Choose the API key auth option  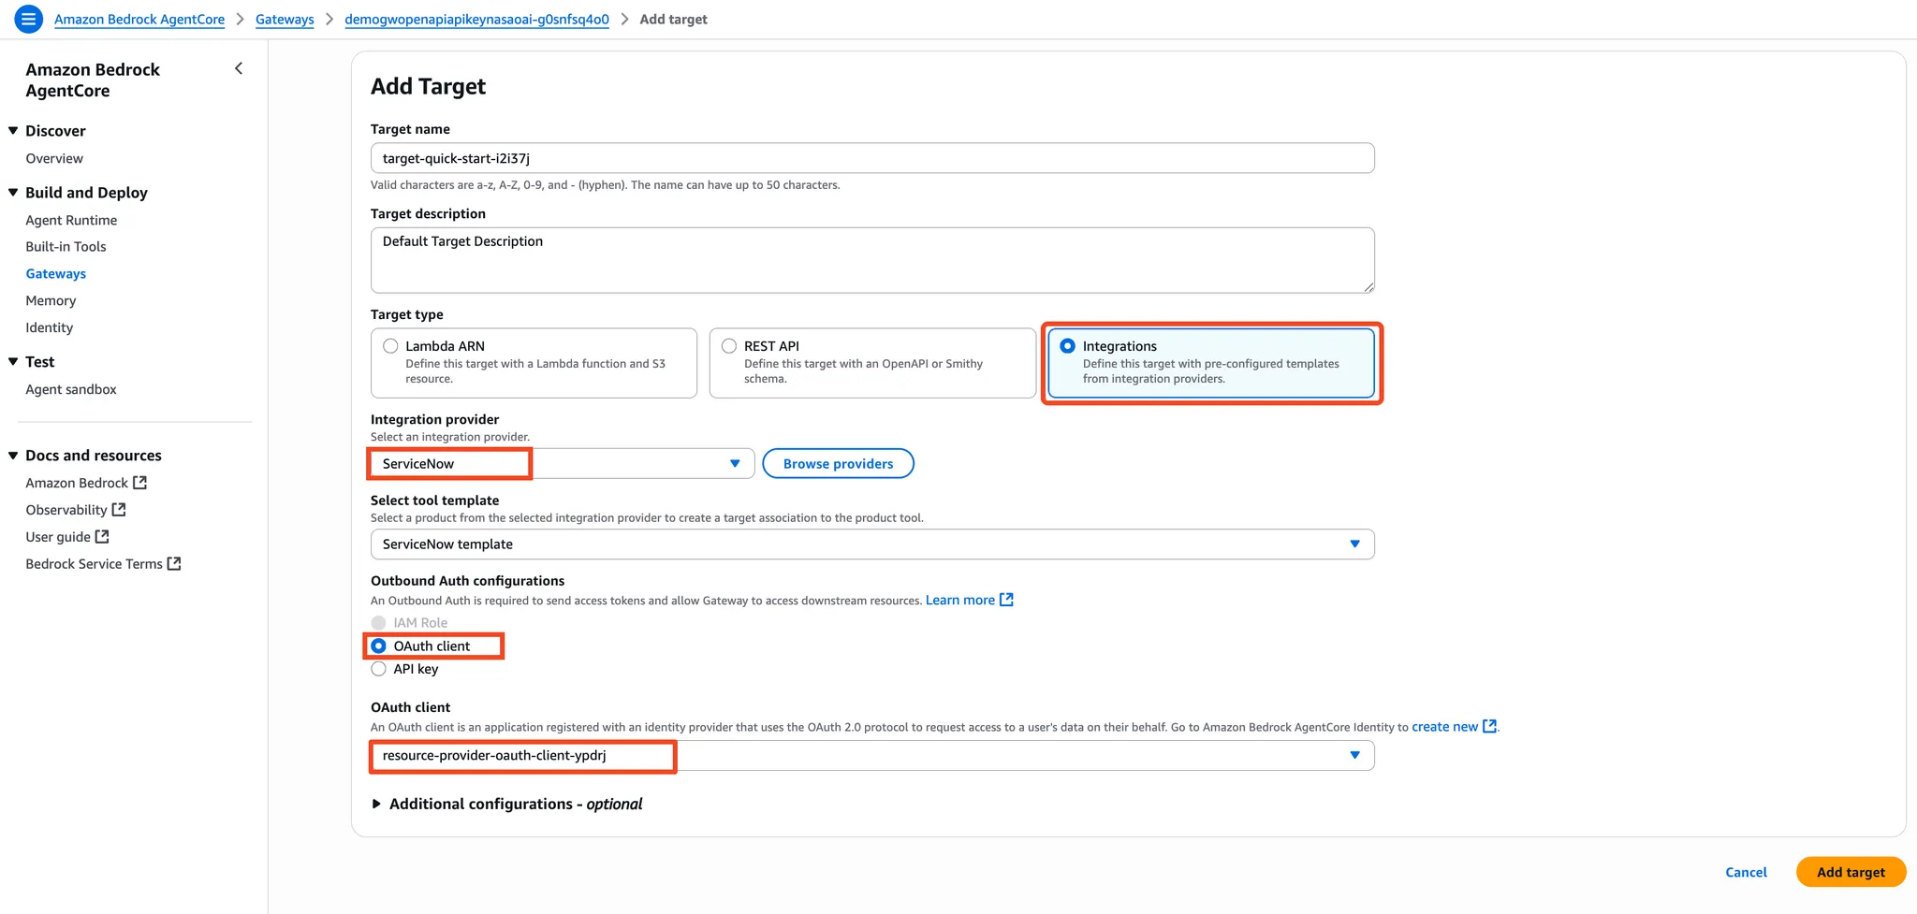(378, 669)
